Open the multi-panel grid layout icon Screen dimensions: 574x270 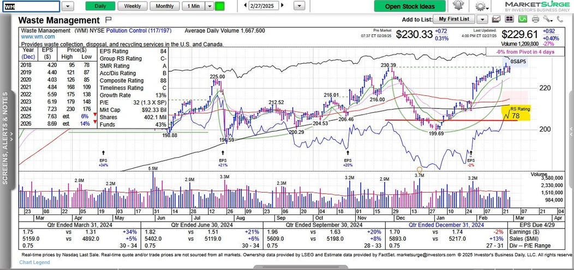tap(510, 19)
